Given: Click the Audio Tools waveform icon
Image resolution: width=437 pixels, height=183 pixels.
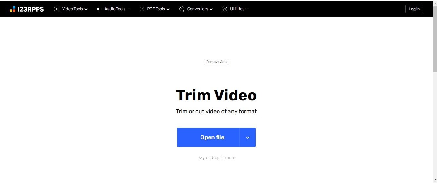Looking at the screenshot, I should coord(99,9).
